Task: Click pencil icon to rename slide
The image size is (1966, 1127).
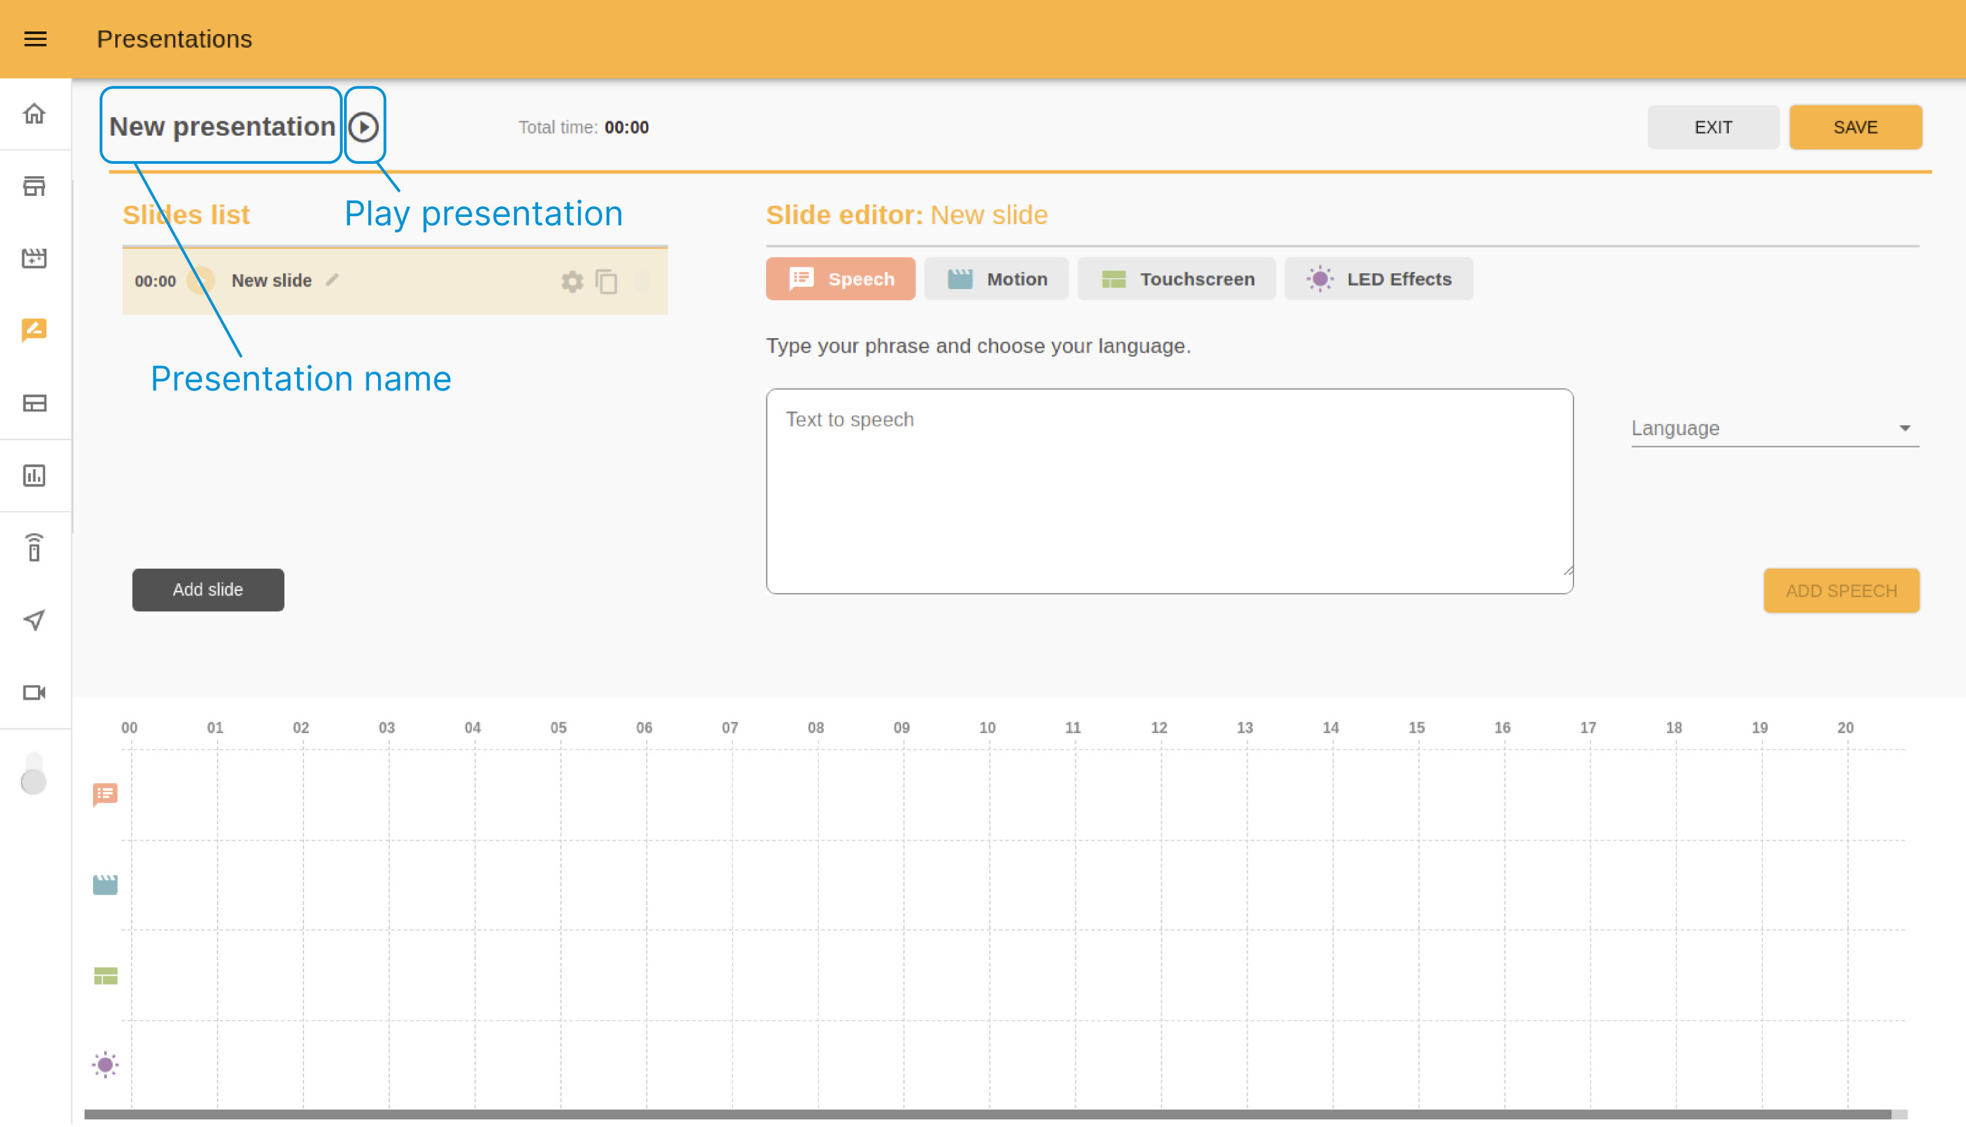Action: tap(333, 280)
